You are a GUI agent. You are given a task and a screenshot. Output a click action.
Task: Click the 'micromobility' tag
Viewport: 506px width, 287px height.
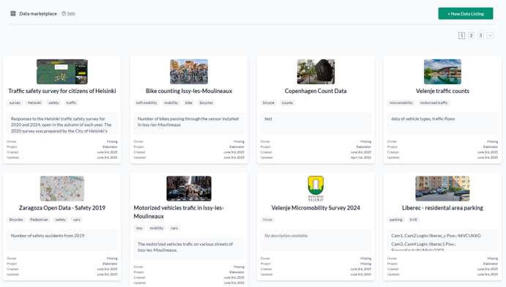coord(401,103)
